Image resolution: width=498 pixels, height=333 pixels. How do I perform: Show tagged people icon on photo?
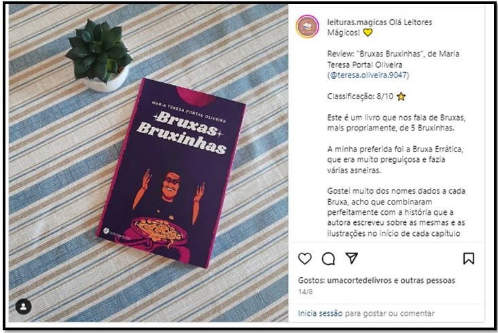[x=24, y=306]
